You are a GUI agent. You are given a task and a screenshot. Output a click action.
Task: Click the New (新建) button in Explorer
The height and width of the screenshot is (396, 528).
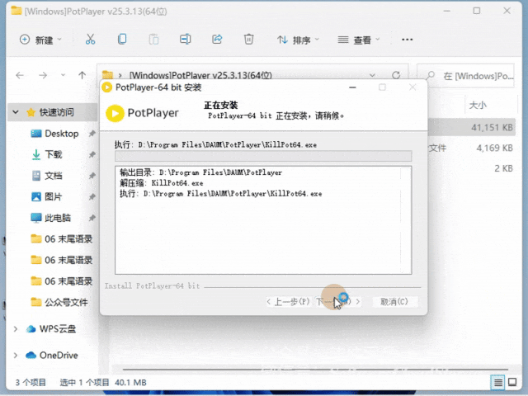[x=40, y=40]
